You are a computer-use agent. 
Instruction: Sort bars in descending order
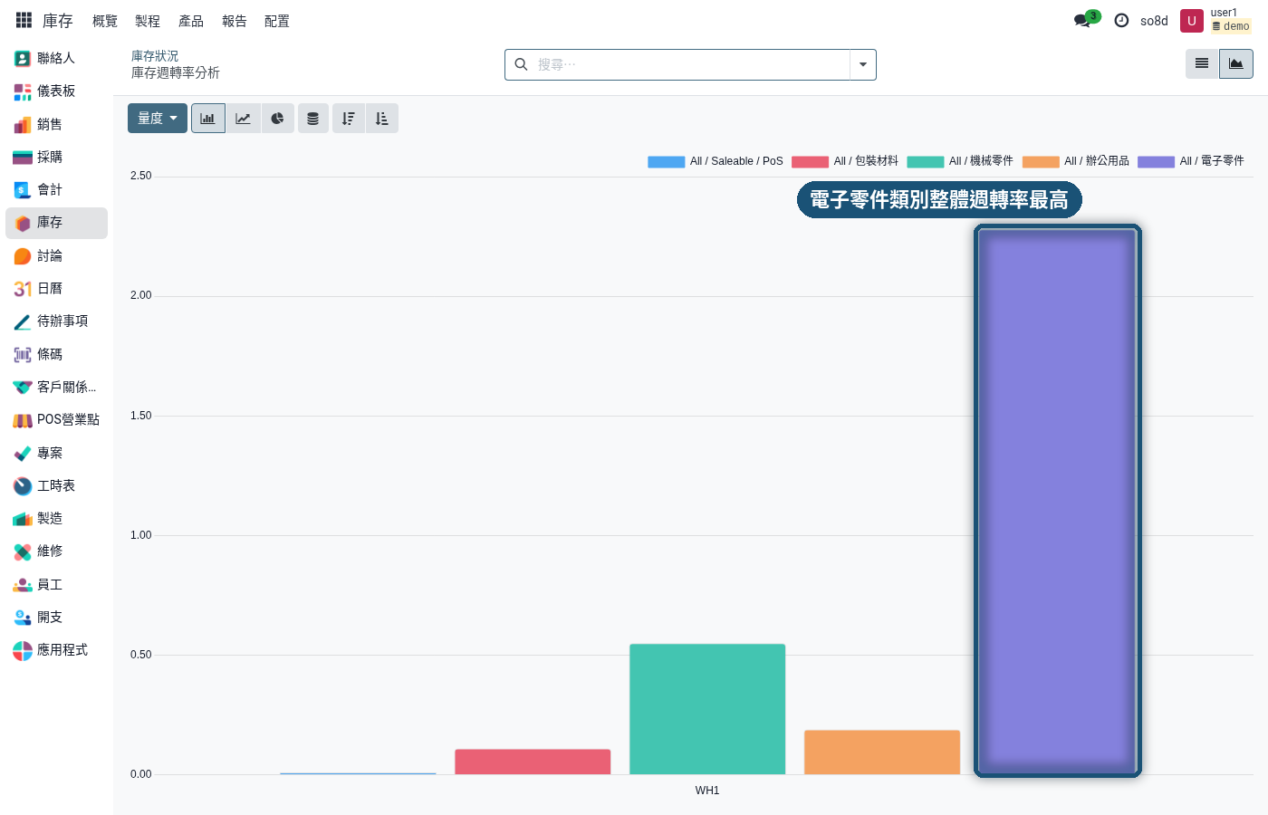tap(348, 119)
